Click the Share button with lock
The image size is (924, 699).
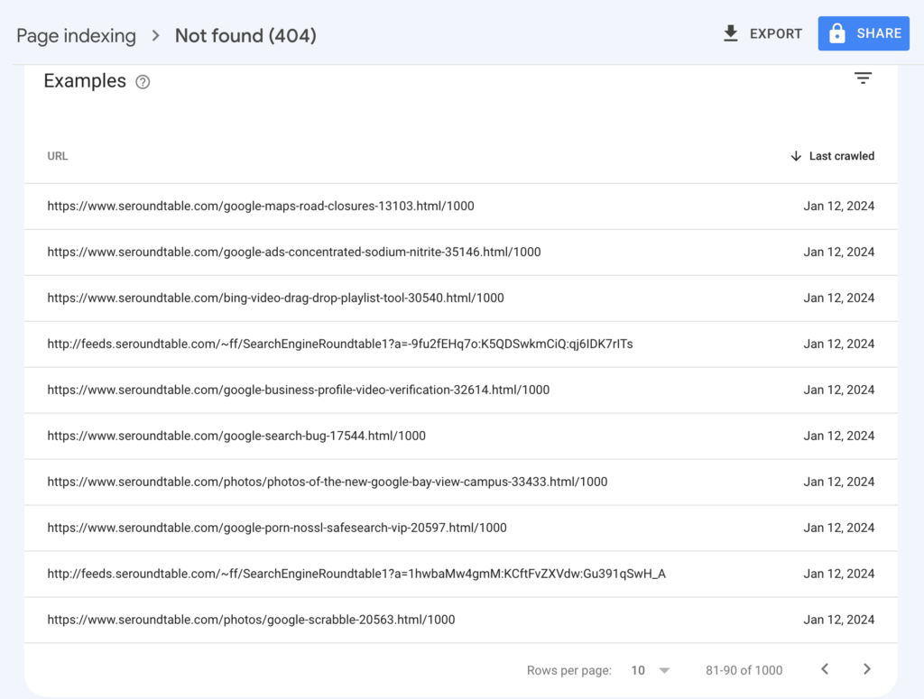pos(864,33)
